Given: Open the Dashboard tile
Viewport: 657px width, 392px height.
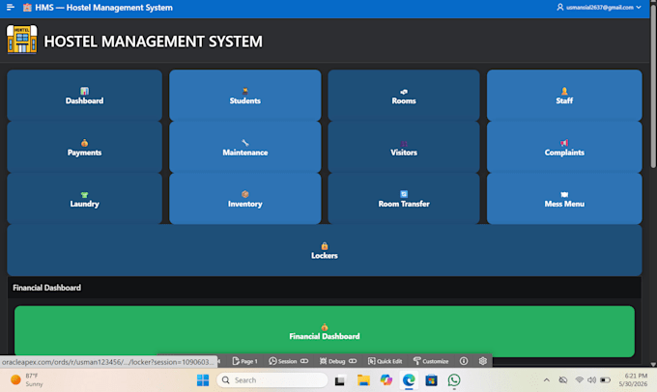Looking at the screenshot, I should pyautogui.click(x=84, y=96).
